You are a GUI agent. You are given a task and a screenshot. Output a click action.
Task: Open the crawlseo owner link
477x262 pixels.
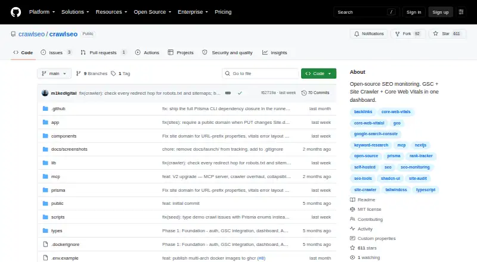32,34
